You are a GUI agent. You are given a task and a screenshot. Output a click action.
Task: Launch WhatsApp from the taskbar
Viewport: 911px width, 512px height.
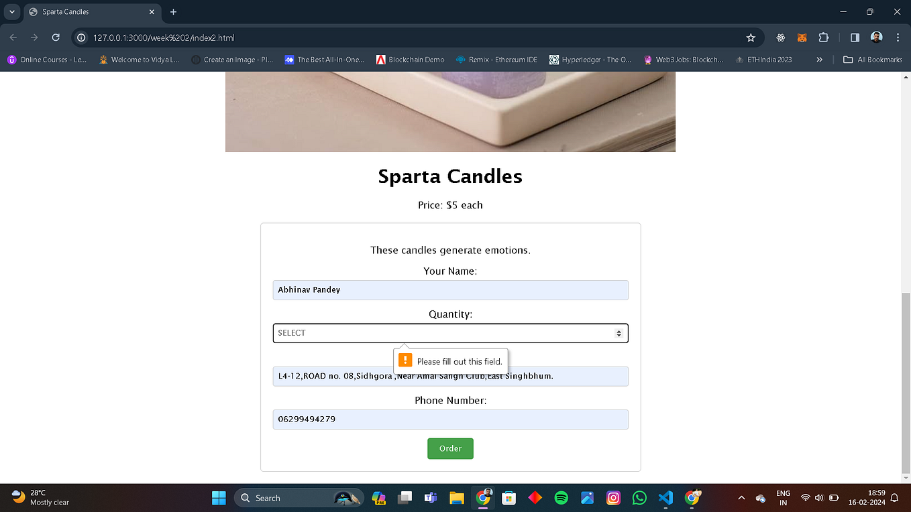(639, 497)
